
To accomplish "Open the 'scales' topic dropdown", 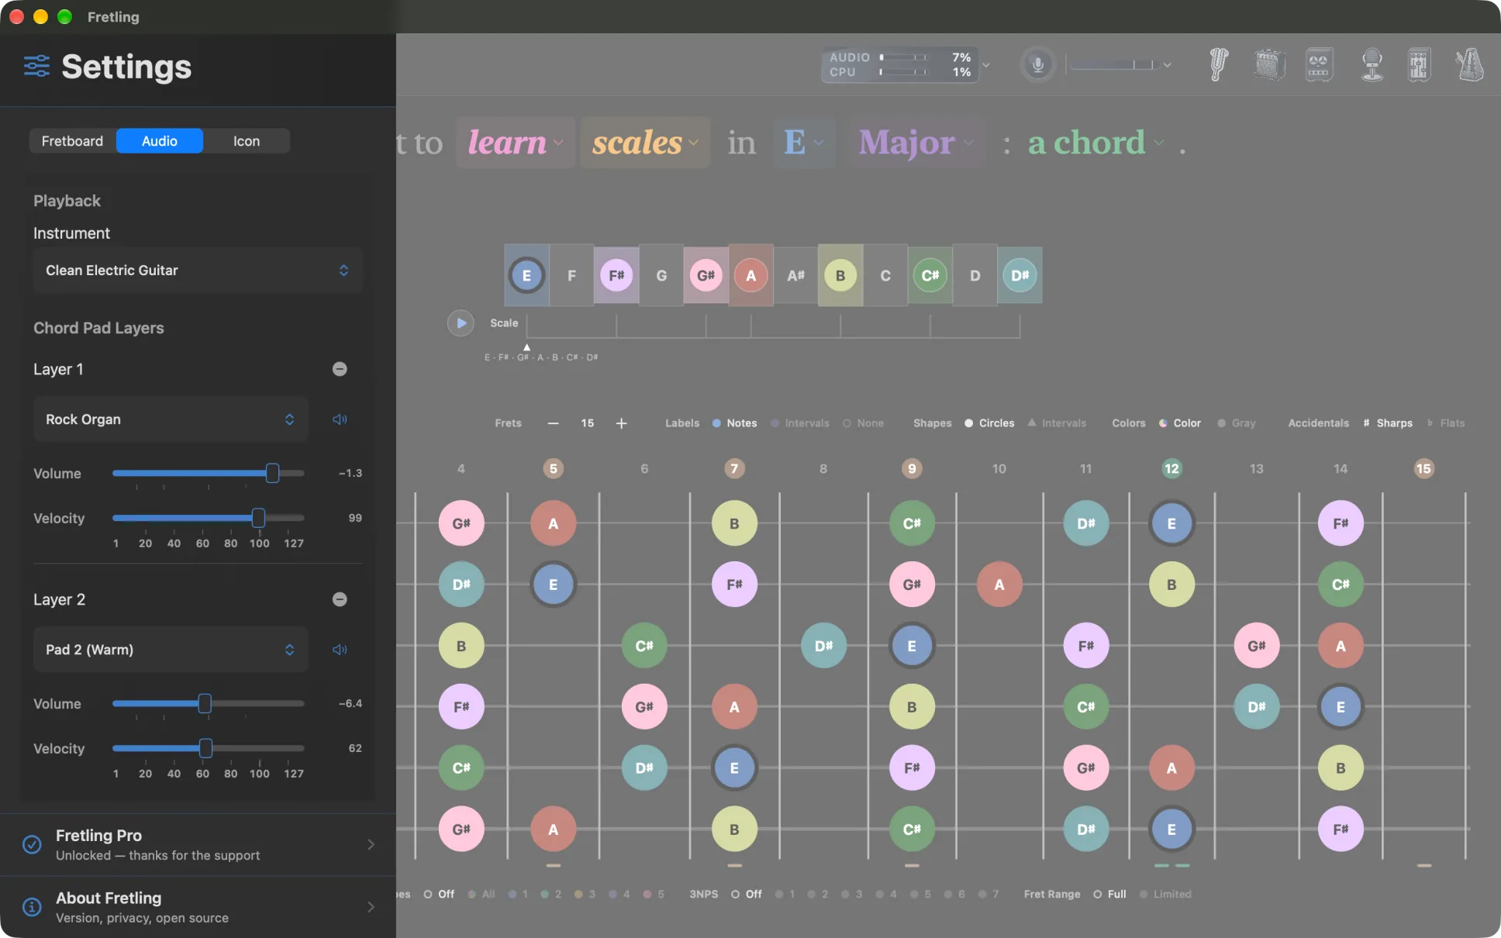I will [645, 143].
